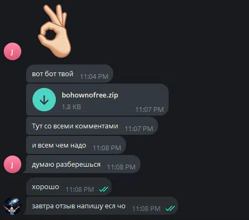
Task: Click 11:08 PM timestamp on "и всем чем надо"
Action: [107, 148]
